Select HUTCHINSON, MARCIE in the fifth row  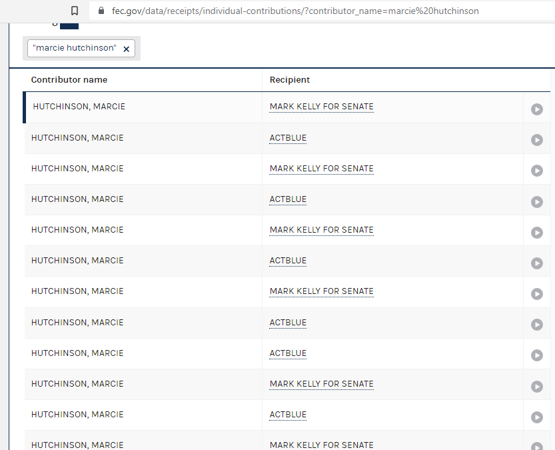click(x=77, y=230)
